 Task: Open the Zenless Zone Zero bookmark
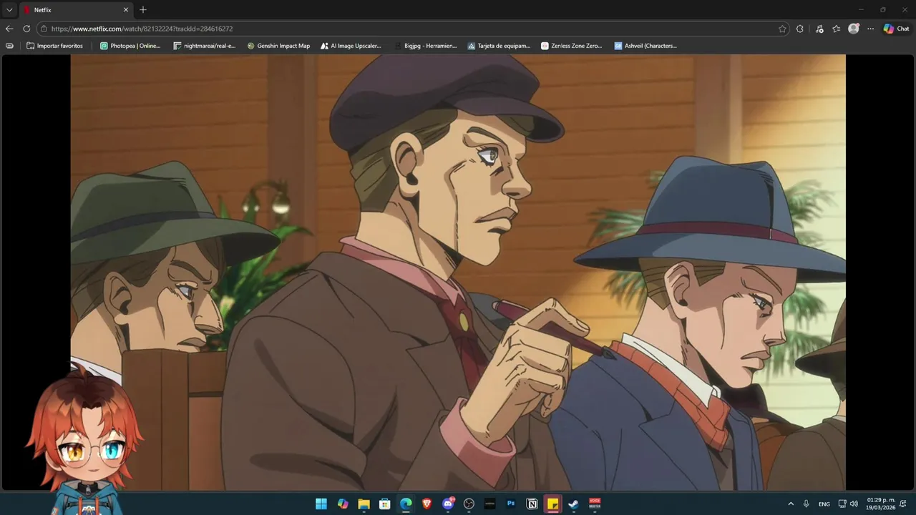click(572, 46)
